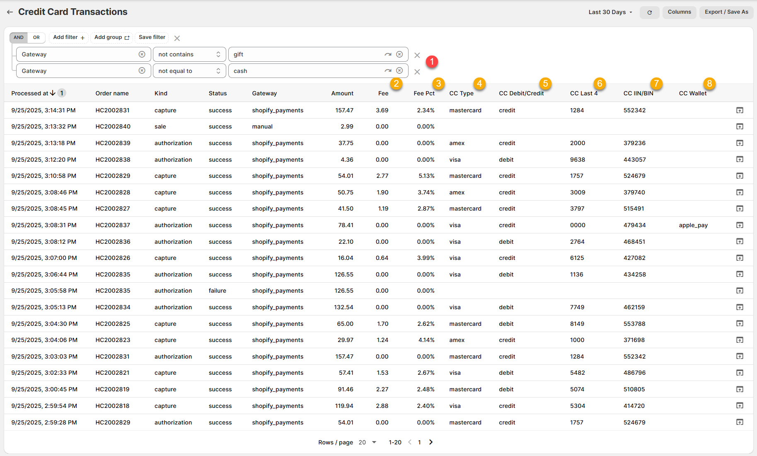Expand the 'not contains' operator dropdown
The height and width of the screenshot is (456, 757).
pos(189,54)
